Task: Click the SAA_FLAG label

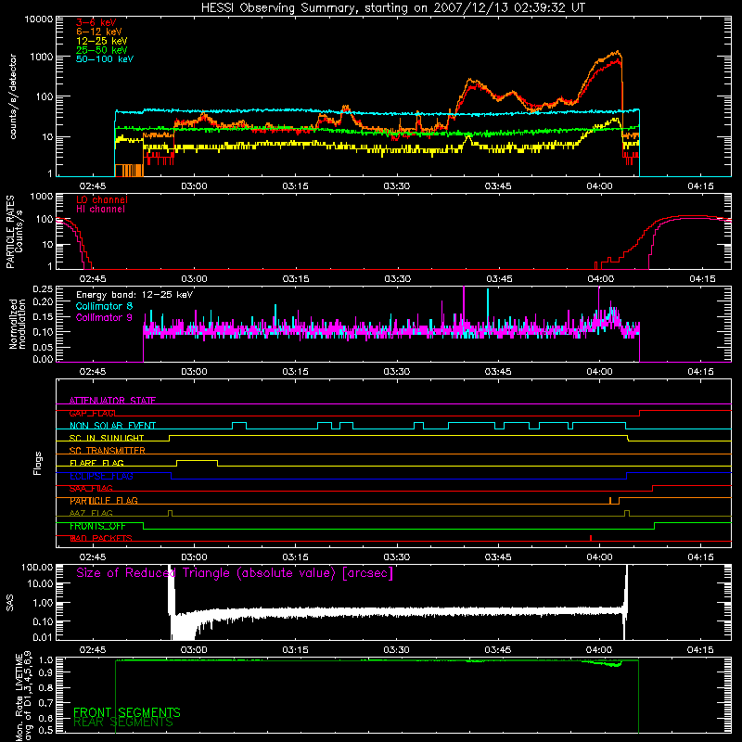Action: (91, 488)
